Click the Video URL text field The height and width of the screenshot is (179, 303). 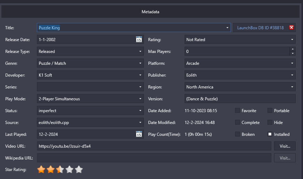[154, 146]
